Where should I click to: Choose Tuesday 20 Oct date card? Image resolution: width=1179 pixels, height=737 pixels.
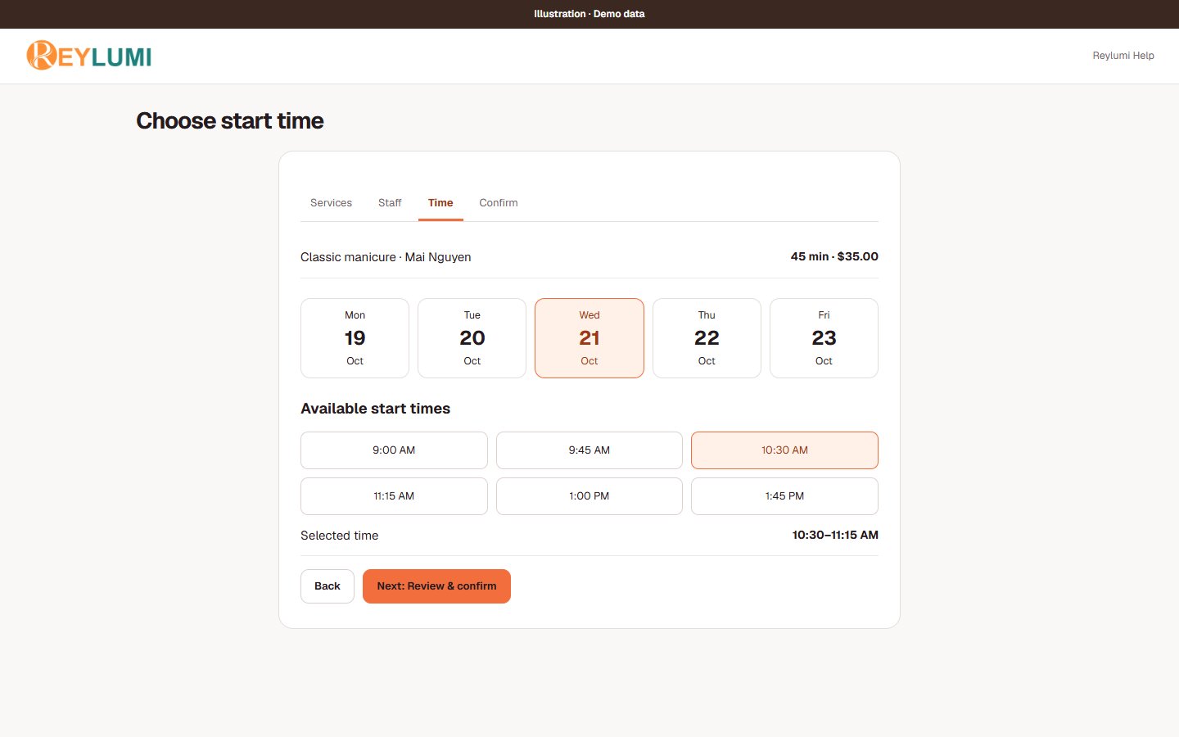472,338
